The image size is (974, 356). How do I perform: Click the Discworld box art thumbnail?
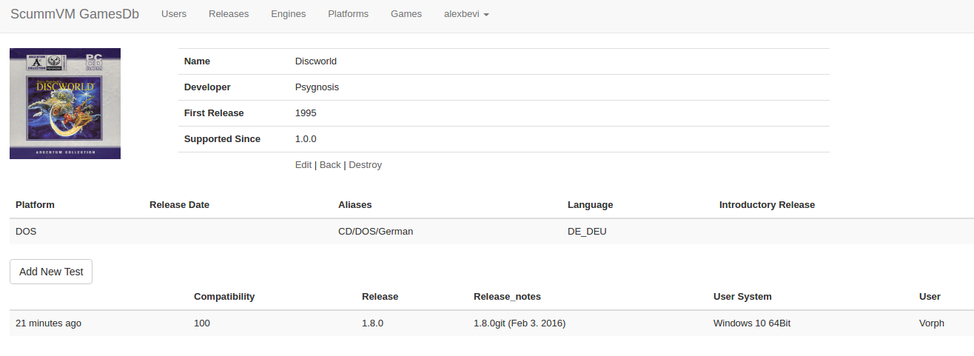(x=65, y=104)
